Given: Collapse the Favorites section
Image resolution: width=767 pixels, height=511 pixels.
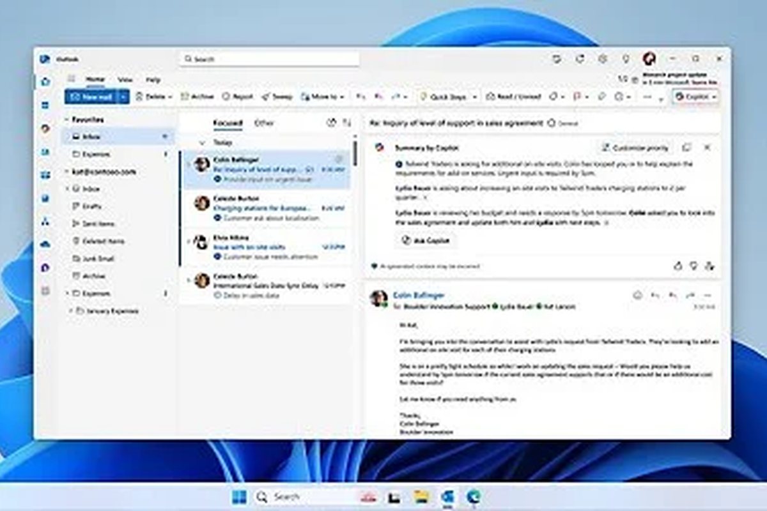Looking at the screenshot, I should pos(66,119).
